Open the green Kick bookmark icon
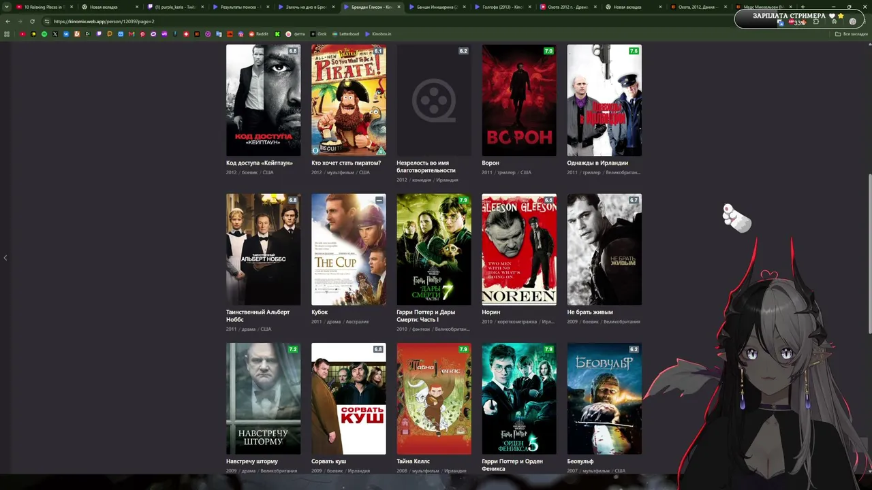This screenshot has width=872, height=490. pyautogui.click(x=277, y=34)
